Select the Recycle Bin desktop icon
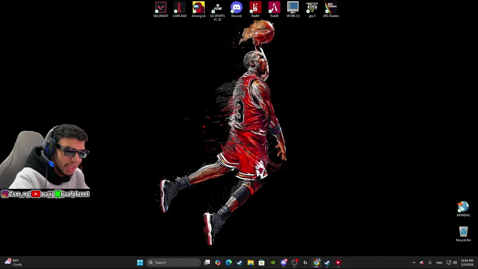 [x=463, y=234]
